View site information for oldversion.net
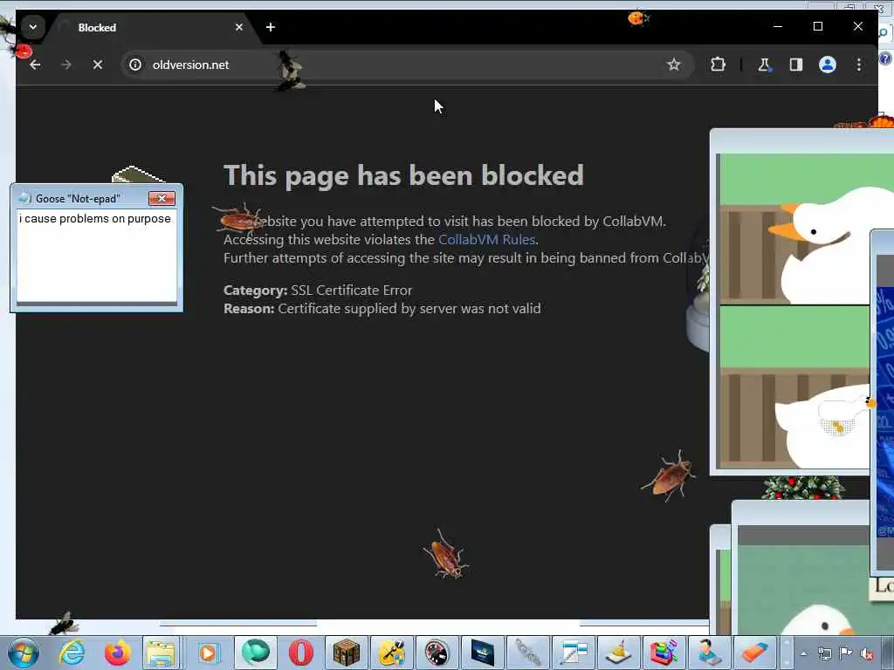This screenshot has width=894, height=670. point(135,65)
